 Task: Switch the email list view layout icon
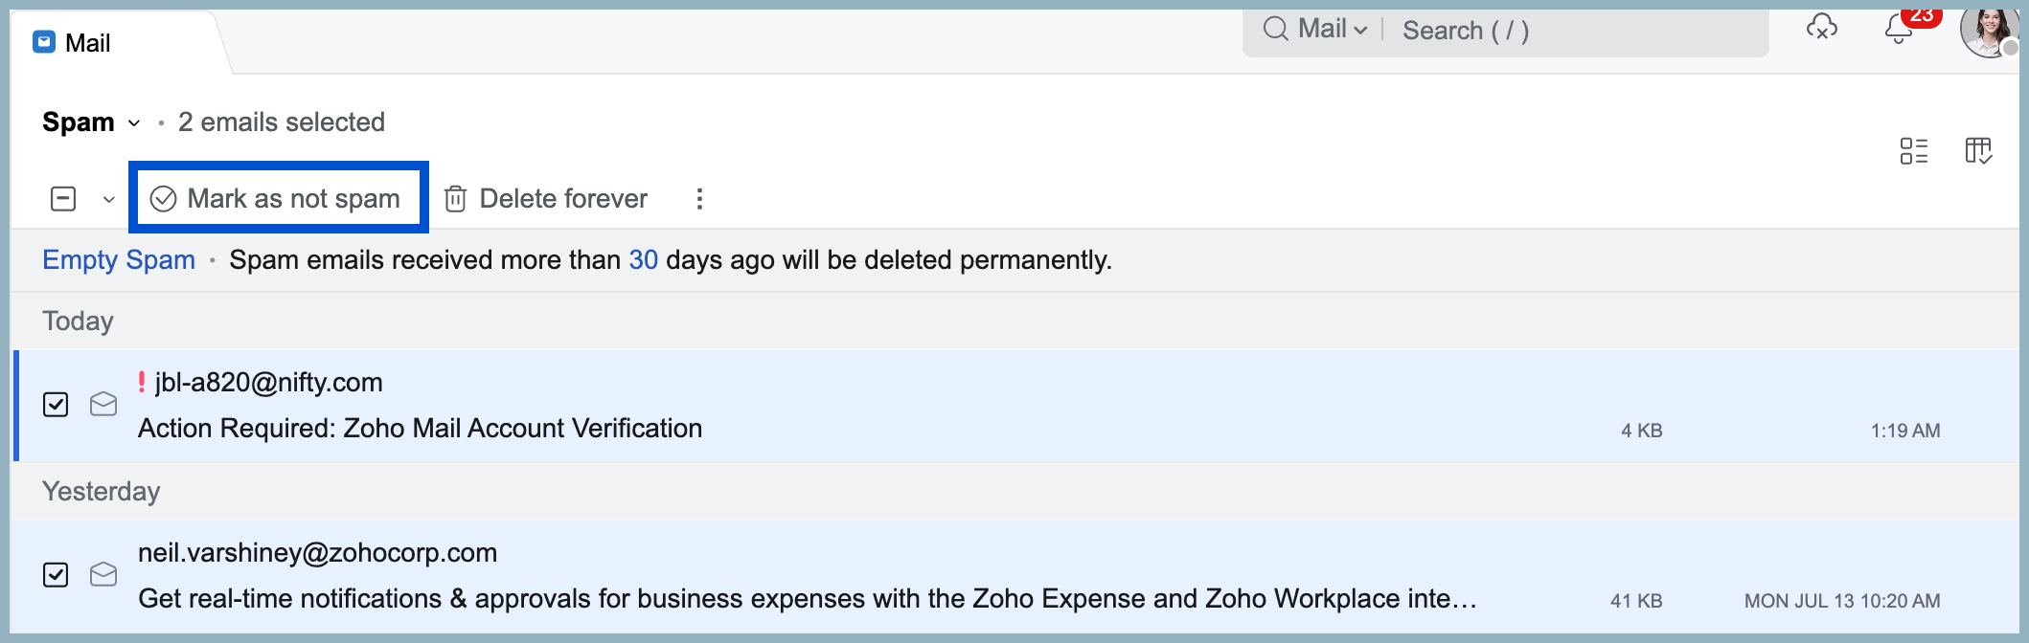point(1914,151)
